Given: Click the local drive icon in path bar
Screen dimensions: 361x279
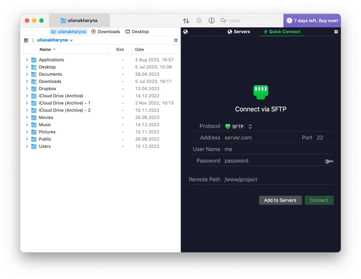Looking at the screenshot, I should click(x=26, y=40).
